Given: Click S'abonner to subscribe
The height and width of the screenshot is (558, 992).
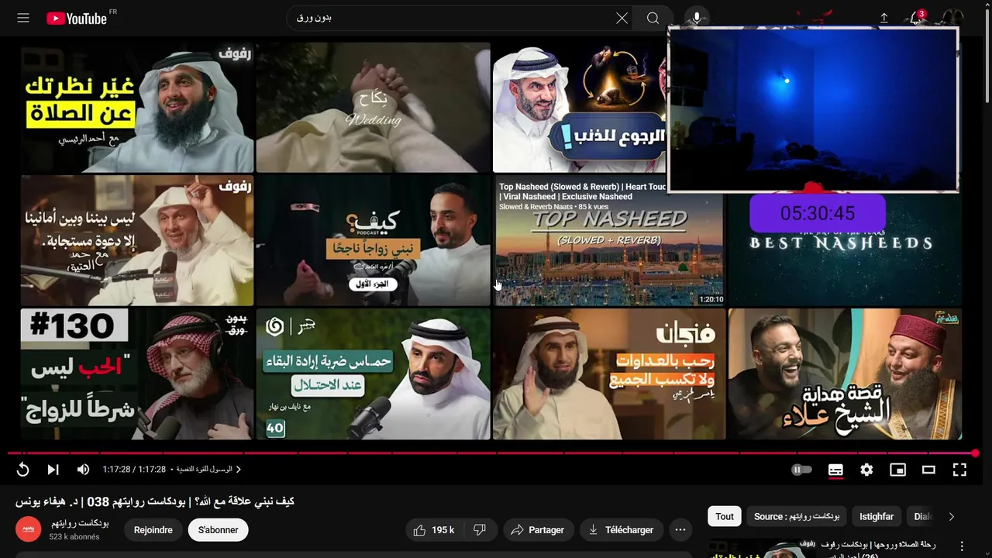Looking at the screenshot, I should 218,530.
